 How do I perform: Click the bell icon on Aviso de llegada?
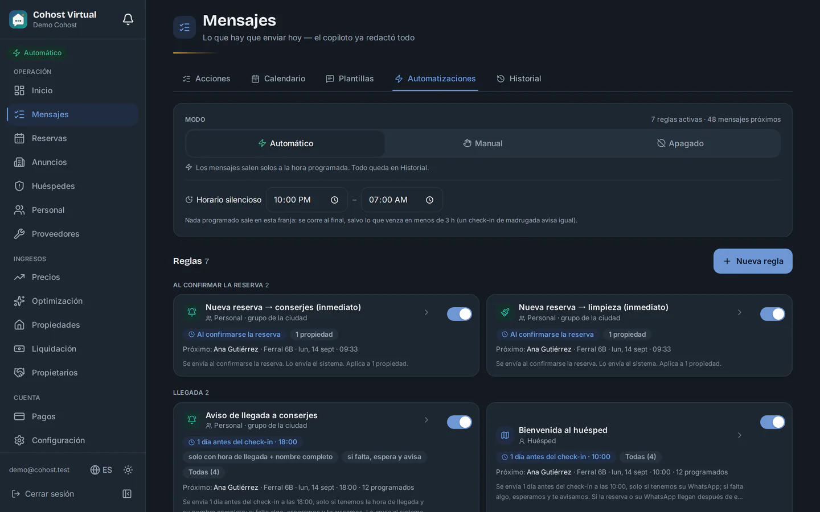(192, 420)
